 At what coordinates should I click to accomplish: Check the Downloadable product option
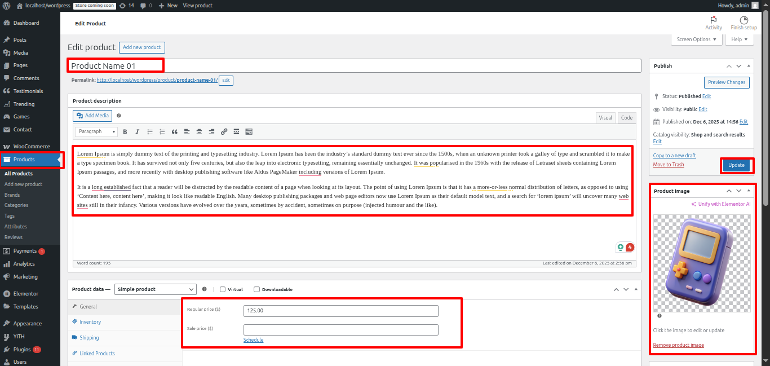[256, 289]
